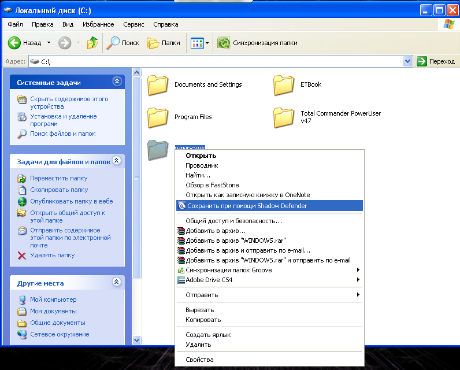Click the Forward arrow icon
The width and height of the screenshot is (460, 370).
(x=65, y=43)
